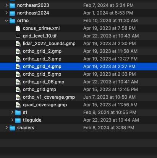Select the northeast2023 folder name
This screenshot has width=157, height=158.
click(x=33, y=5)
